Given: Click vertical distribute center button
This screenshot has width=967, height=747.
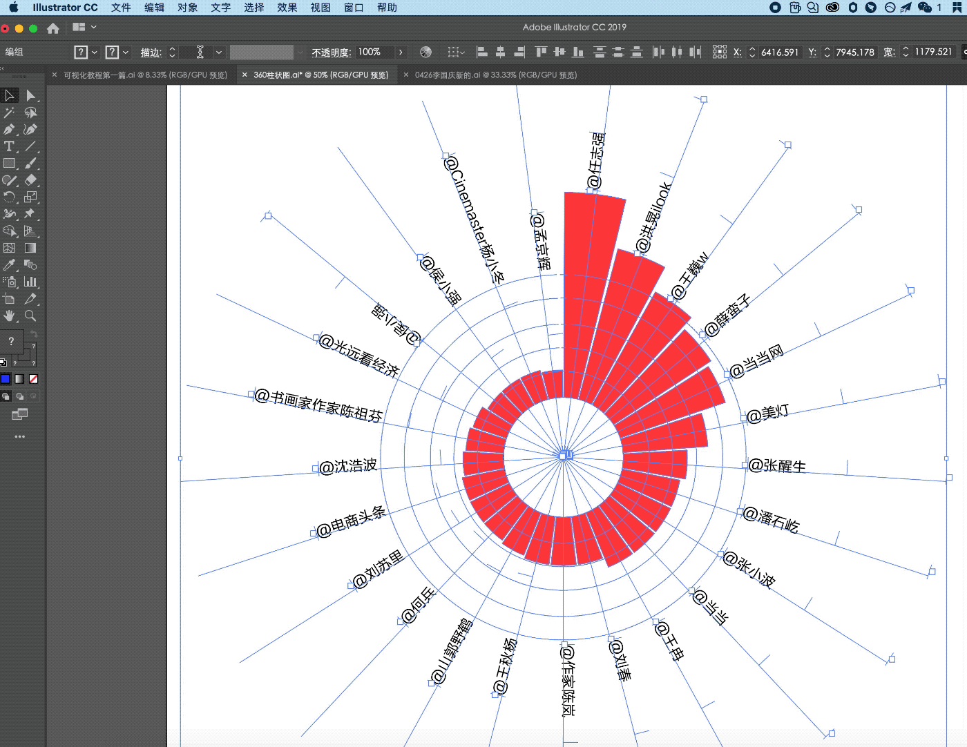Looking at the screenshot, I should (618, 52).
